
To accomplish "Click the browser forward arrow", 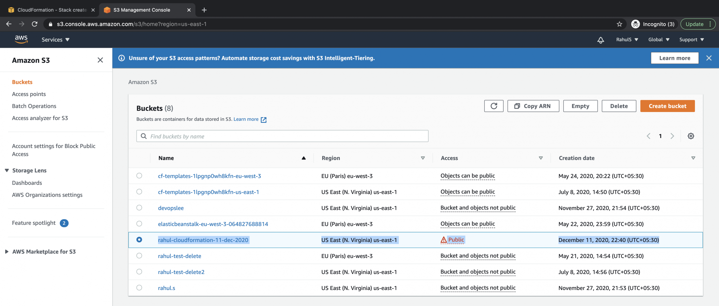I will click(x=22, y=24).
